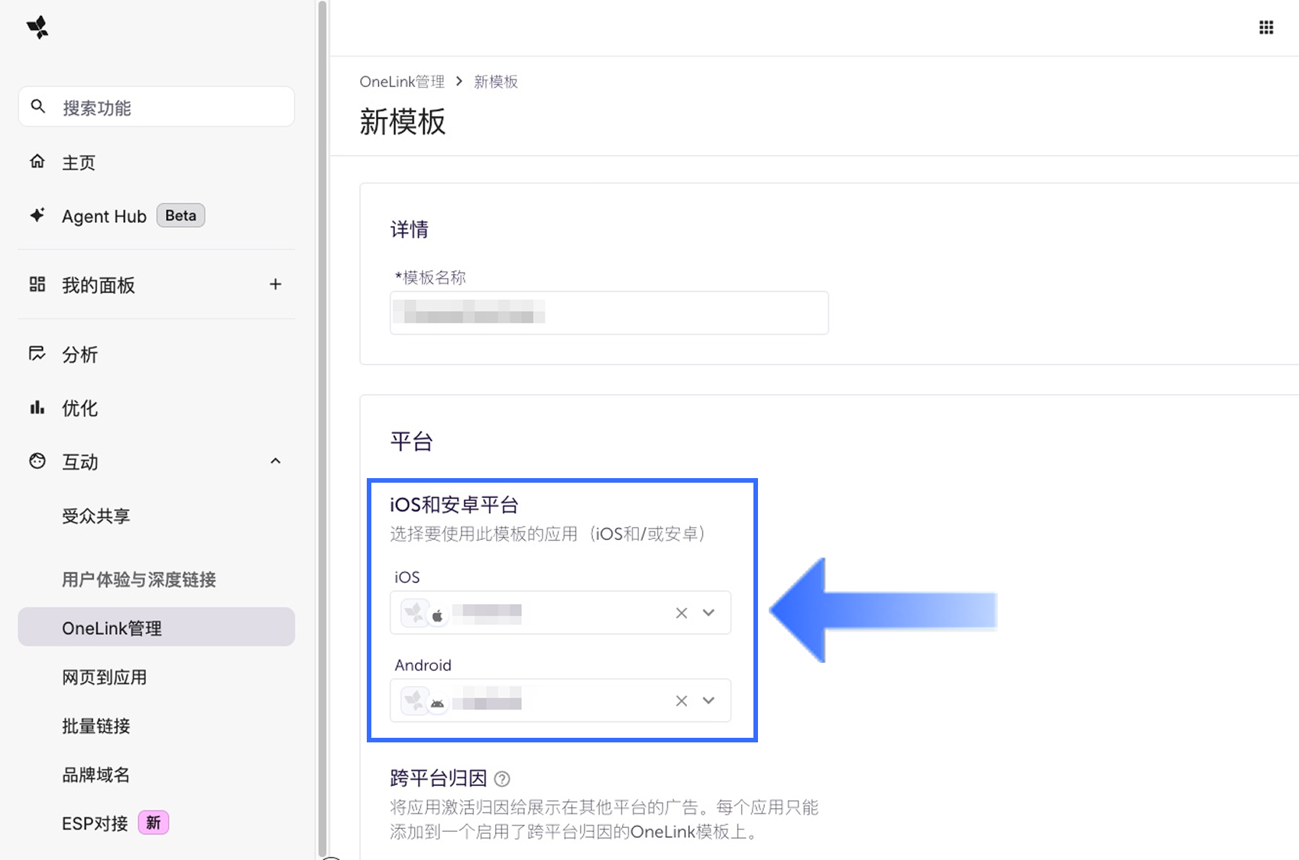Open the 批量链接 page

point(96,726)
